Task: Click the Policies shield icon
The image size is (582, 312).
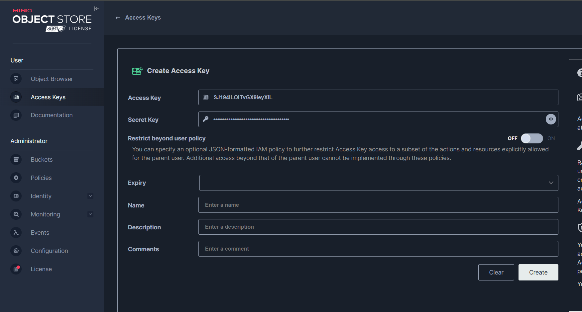Action: [x=16, y=178]
